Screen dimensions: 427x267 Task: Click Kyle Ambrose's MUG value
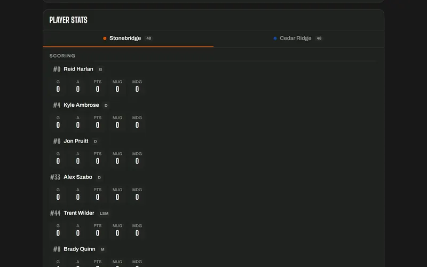pos(117,125)
